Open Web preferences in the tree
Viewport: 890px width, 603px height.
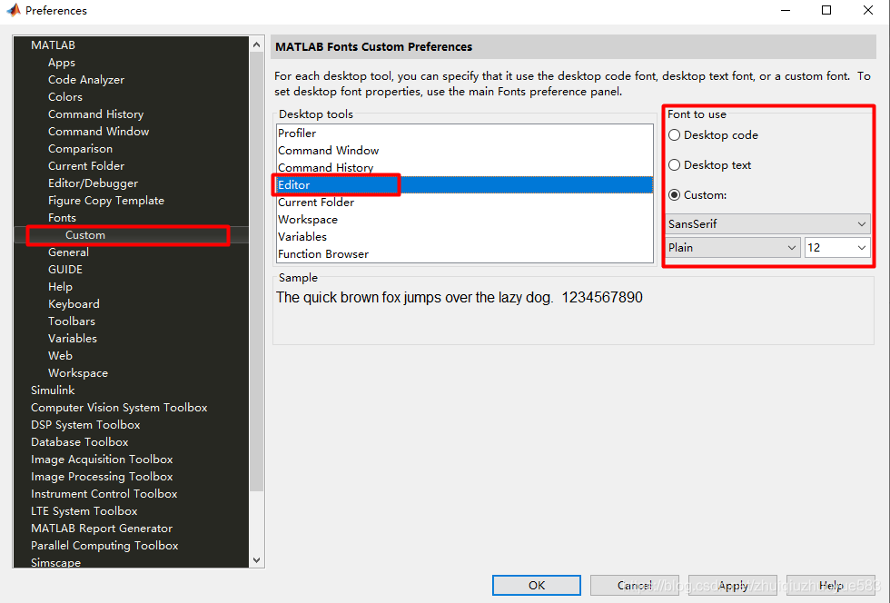point(60,356)
